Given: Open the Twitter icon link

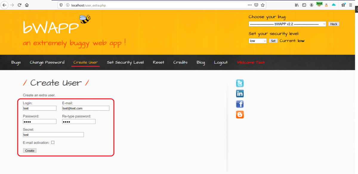Looking at the screenshot, I should [x=240, y=83].
